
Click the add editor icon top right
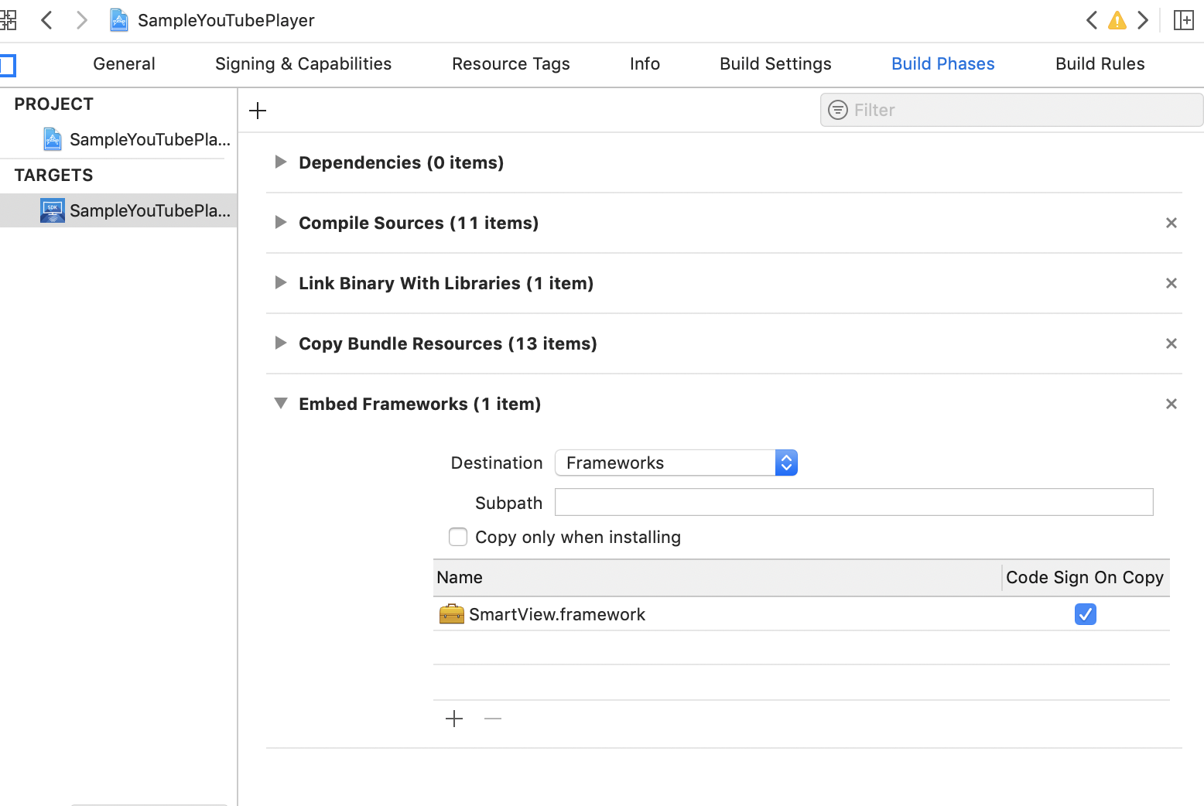[x=1184, y=20]
